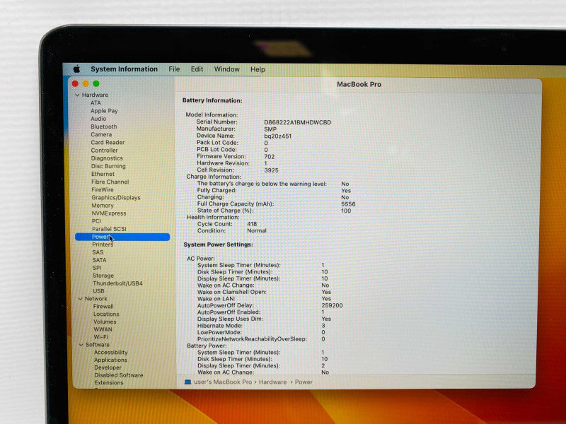
Task: Click the MacBook Pro window title
Action: [x=359, y=84]
